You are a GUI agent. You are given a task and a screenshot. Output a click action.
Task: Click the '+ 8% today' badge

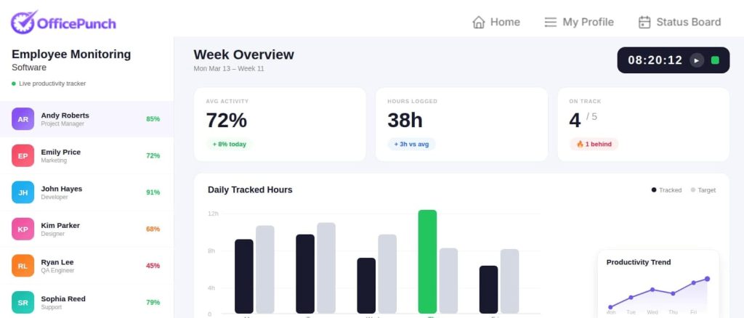pyautogui.click(x=230, y=144)
